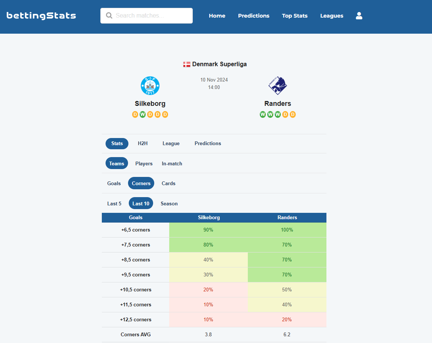Screen dimensions: 432x343
Task: Click Silkeborg's last form badge (D)
Action: coord(165,114)
